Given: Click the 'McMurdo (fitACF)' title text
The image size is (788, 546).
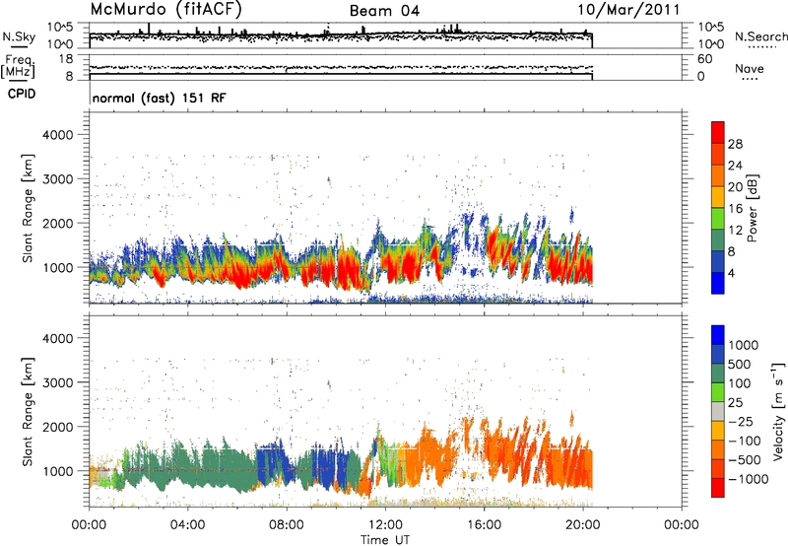Looking at the screenshot, I should click(165, 9).
